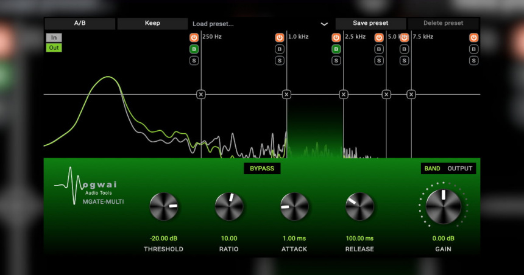Remove the 2.5 kHz crossover with its X handle

tap(343, 94)
